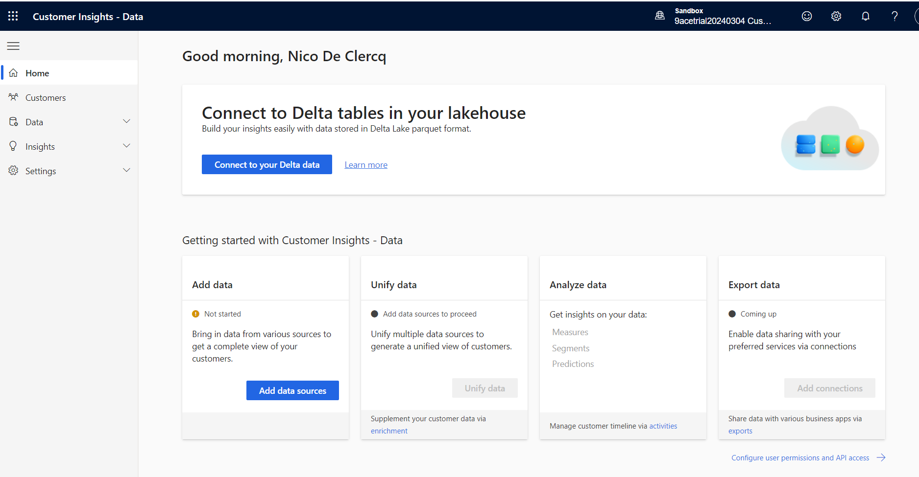
Task: Click the Insights lightbulb icon
Action: click(13, 146)
